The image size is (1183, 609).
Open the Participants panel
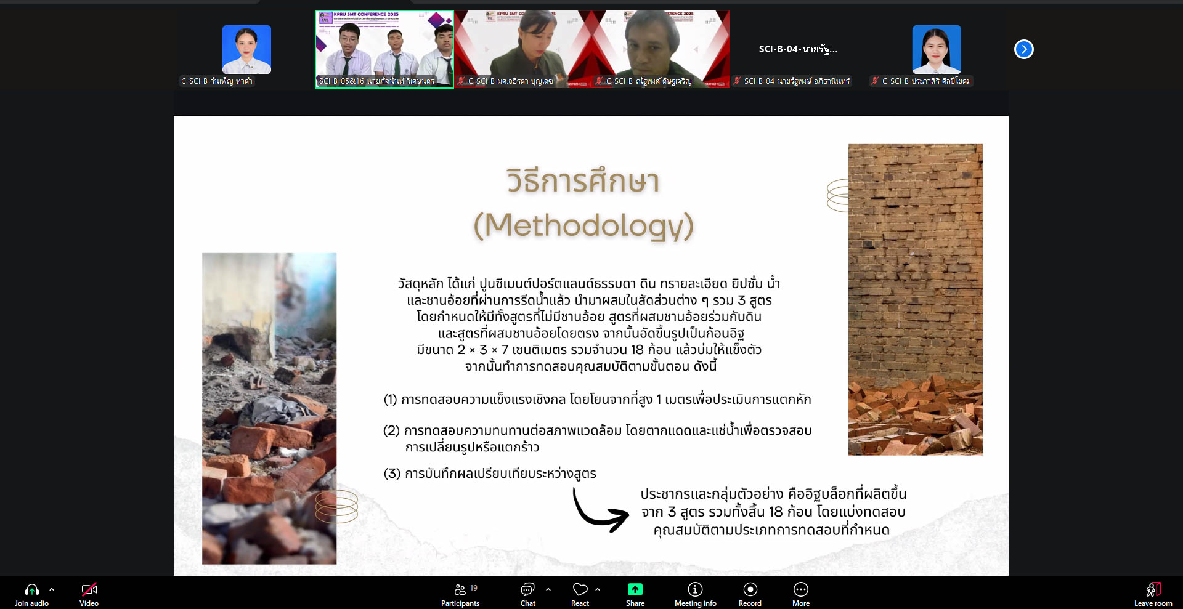[460, 590]
